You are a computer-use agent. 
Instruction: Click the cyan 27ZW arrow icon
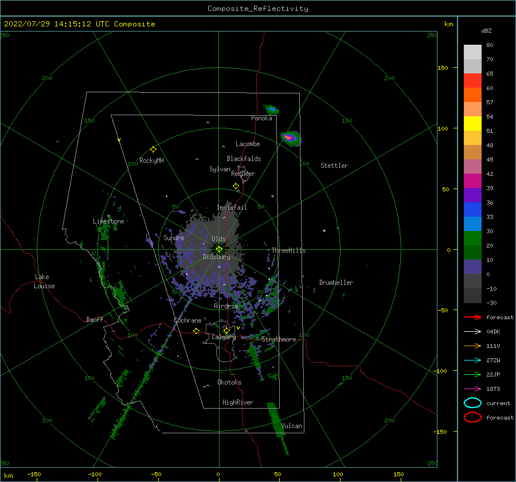coord(472,360)
